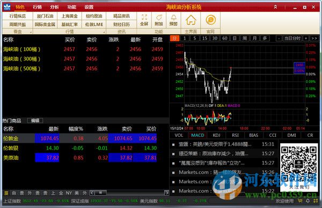
Task: Open the 当日分时 selector
Action: (292, 38)
